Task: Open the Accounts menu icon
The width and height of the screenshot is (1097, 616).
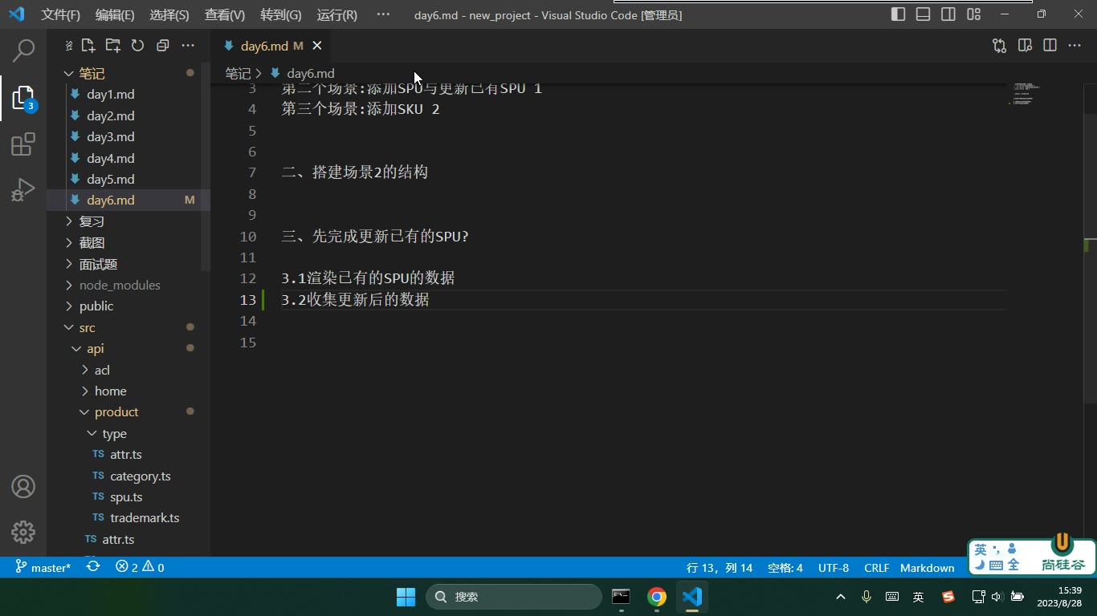Action: (23, 486)
